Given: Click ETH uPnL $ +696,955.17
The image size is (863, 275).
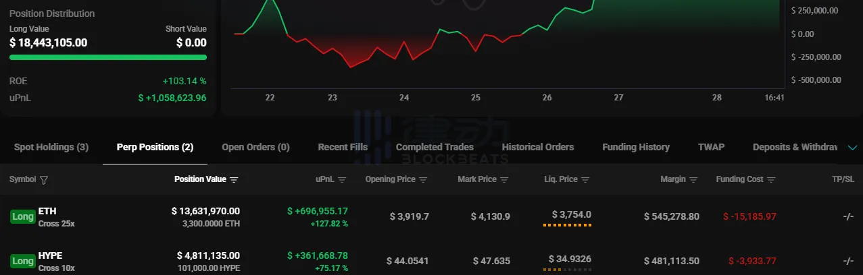Looking at the screenshot, I should (x=318, y=211).
